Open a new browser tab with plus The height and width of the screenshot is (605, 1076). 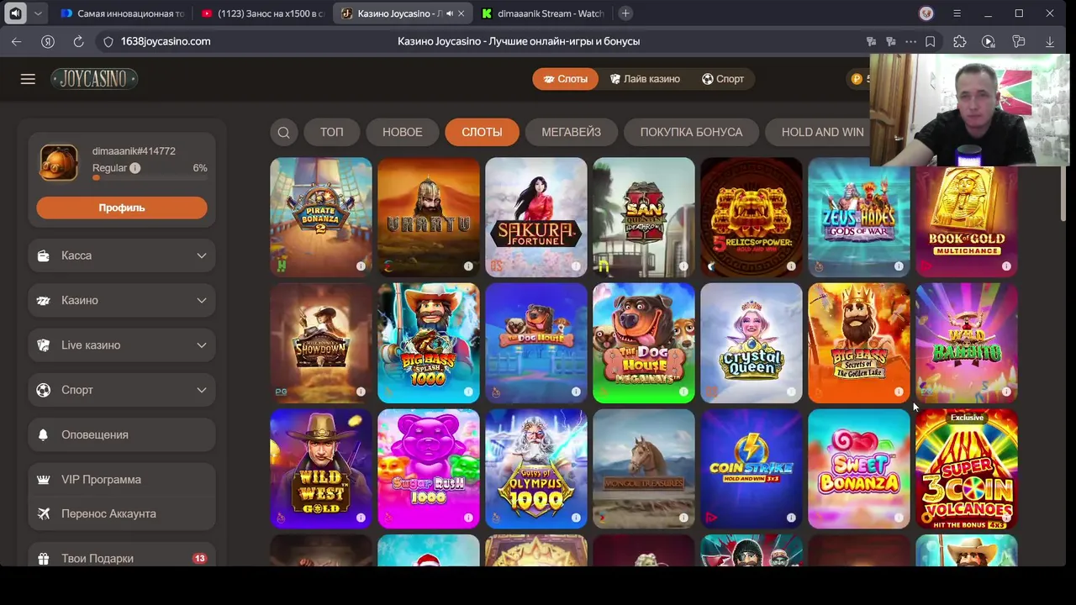pyautogui.click(x=625, y=13)
